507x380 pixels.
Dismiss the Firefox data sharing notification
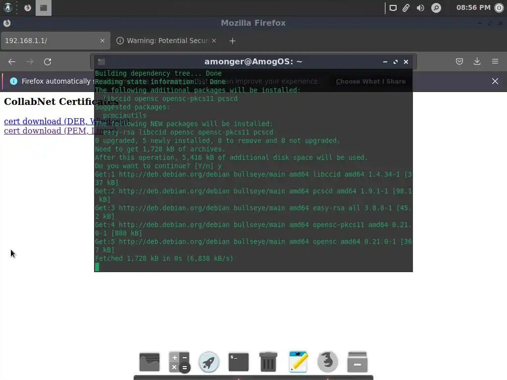(x=495, y=81)
